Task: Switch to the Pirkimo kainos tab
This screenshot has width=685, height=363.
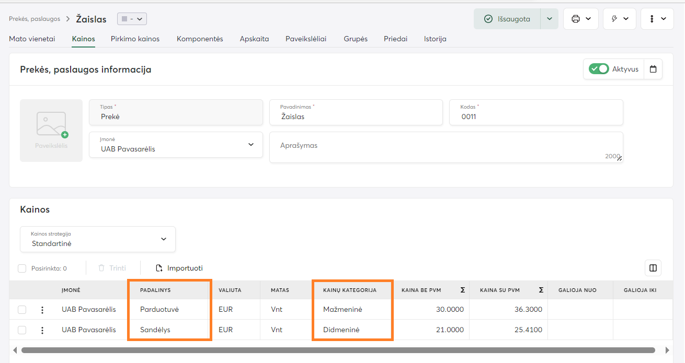Action: coord(135,39)
